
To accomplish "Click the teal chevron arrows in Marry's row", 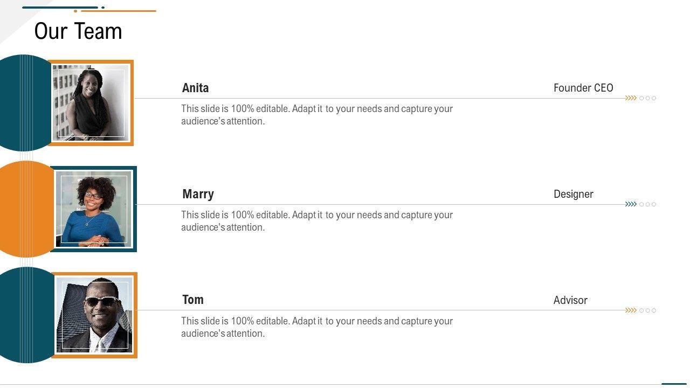I will pos(631,204).
